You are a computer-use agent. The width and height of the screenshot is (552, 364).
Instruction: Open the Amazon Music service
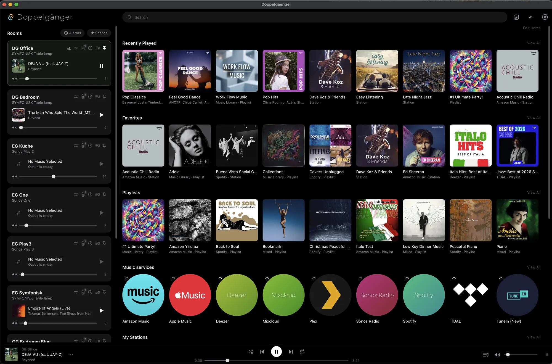point(143,295)
